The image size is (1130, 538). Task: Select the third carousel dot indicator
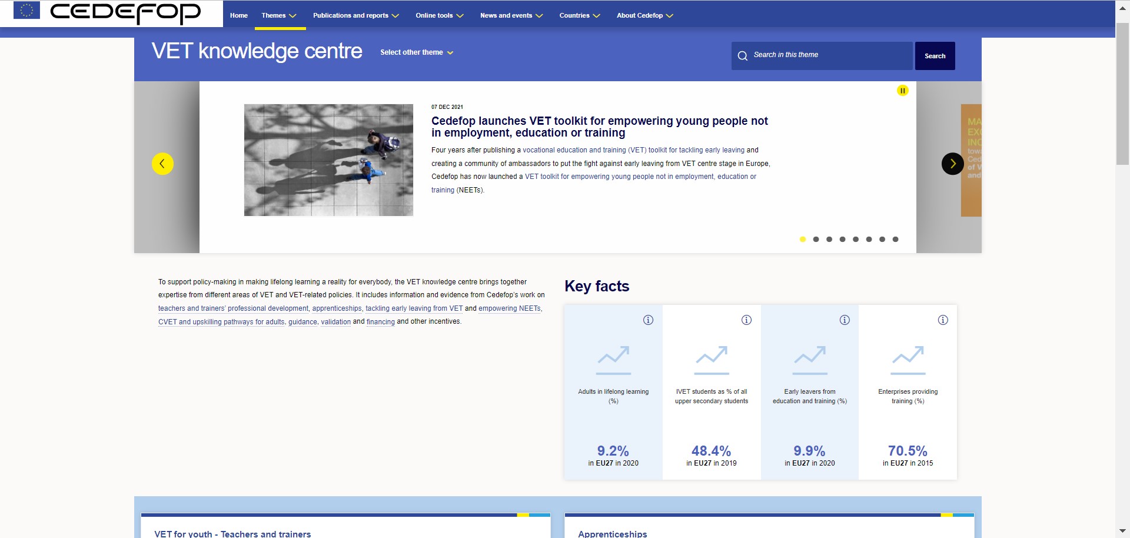tap(829, 239)
